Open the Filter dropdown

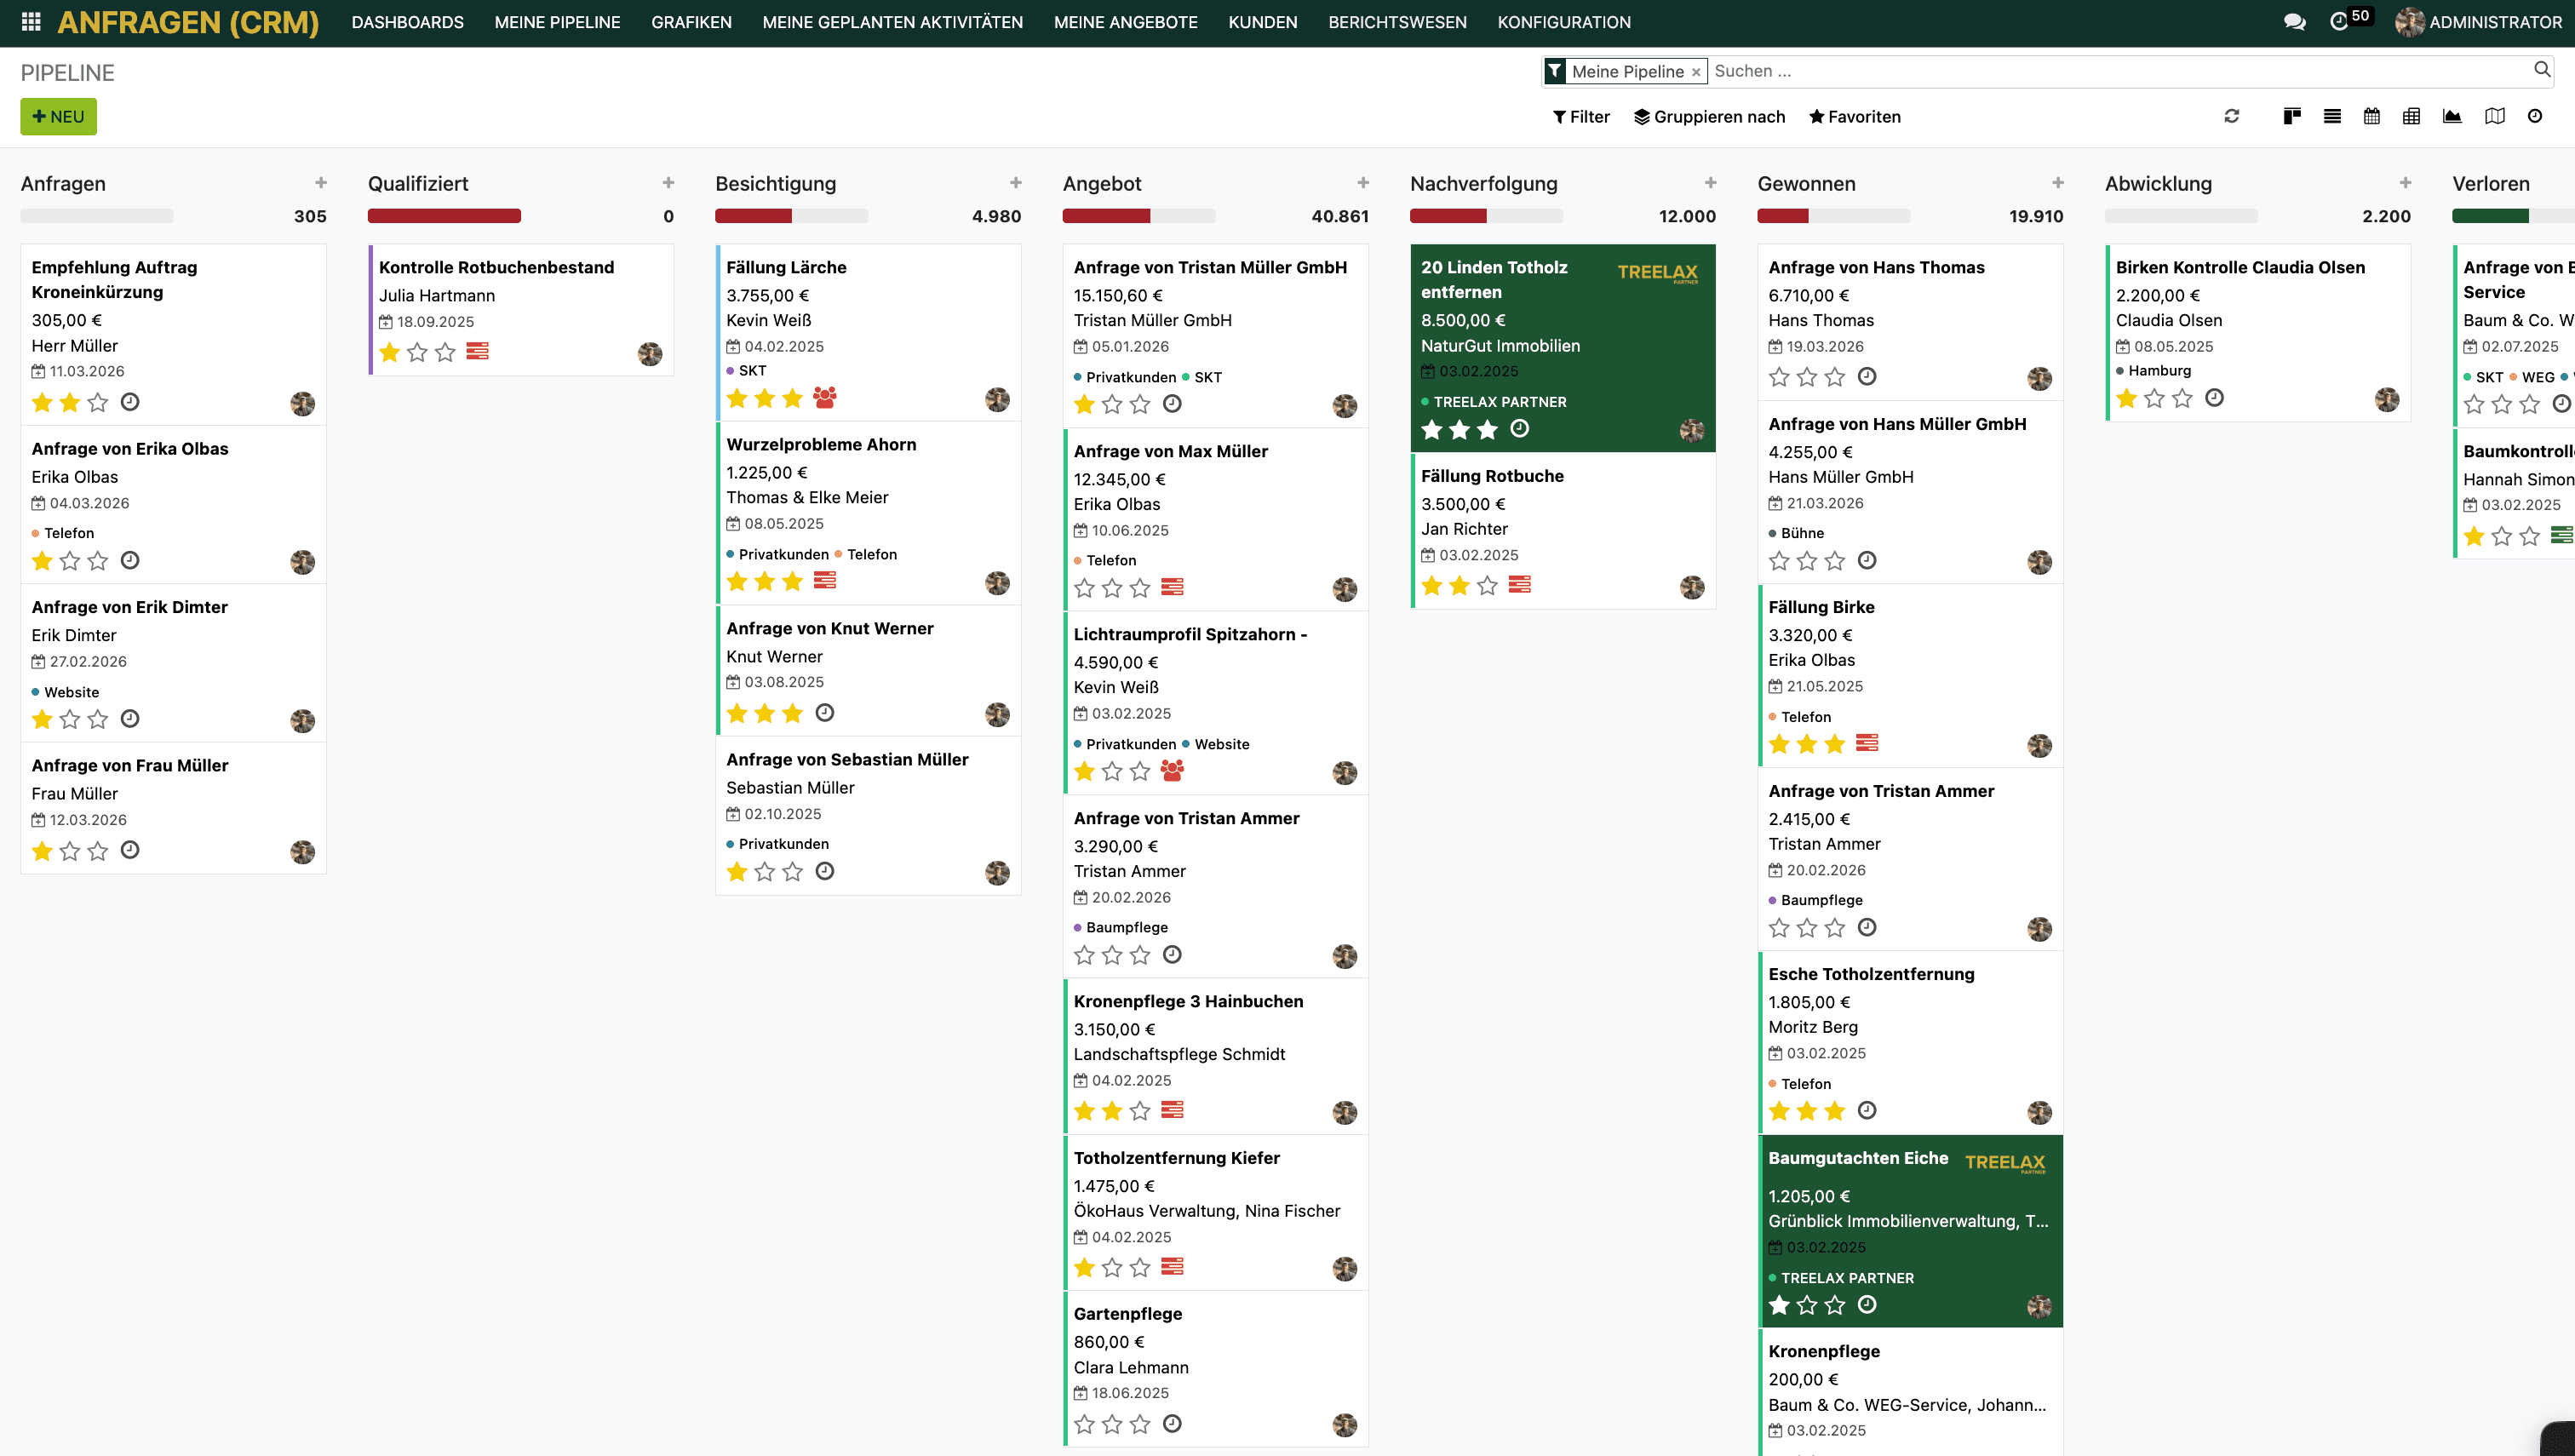1581,116
